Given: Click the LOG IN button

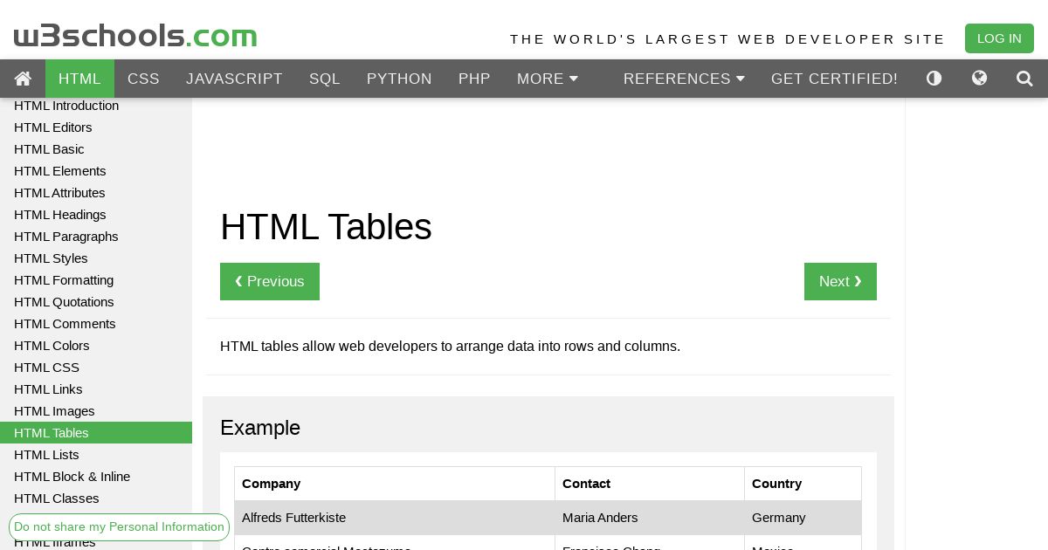Looking at the screenshot, I should [999, 38].
